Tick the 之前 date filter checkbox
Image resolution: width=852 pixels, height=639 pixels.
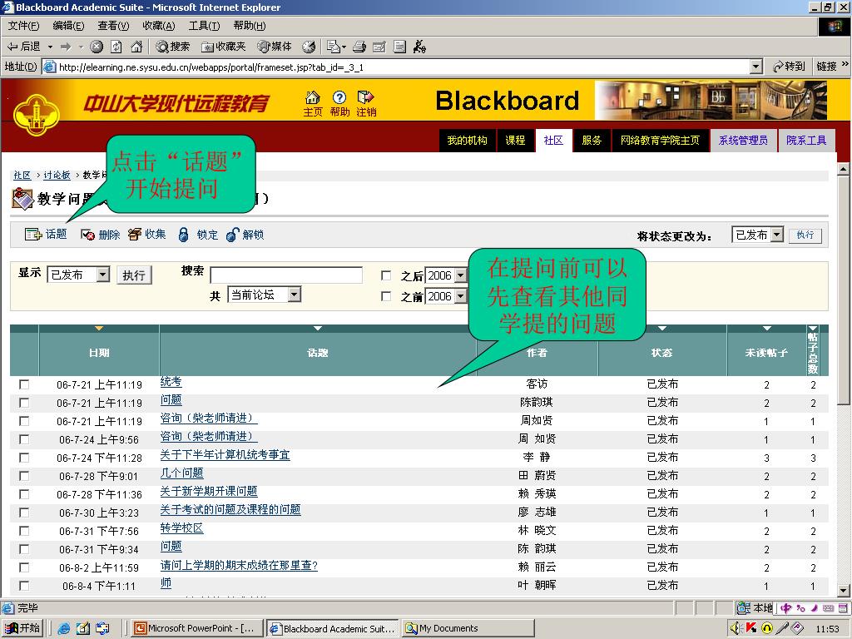point(386,296)
